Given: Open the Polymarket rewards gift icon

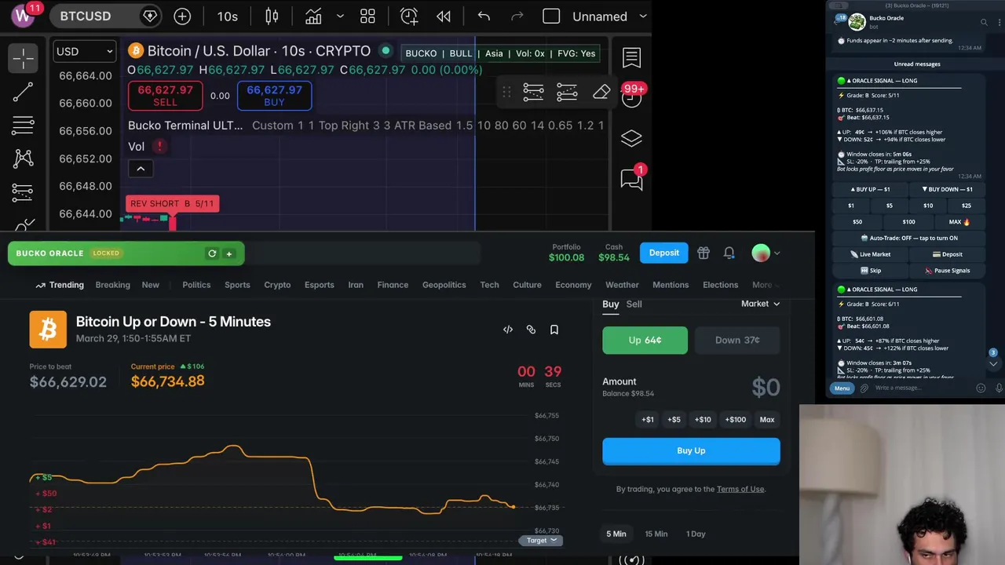Looking at the screenshot, I should point(703,253).
